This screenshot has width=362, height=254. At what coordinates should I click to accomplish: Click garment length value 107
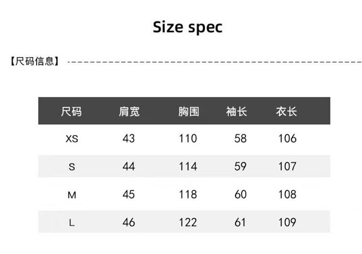(287, 167)
